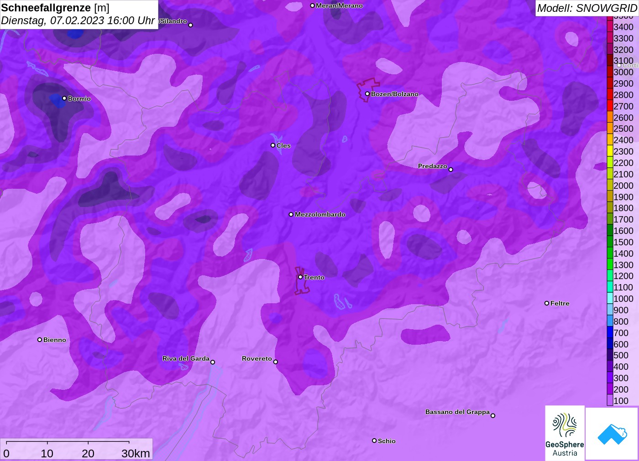Screen dimensions: 639x461
Task: Click the Meran/Merano city label
Action: point(339,5)
